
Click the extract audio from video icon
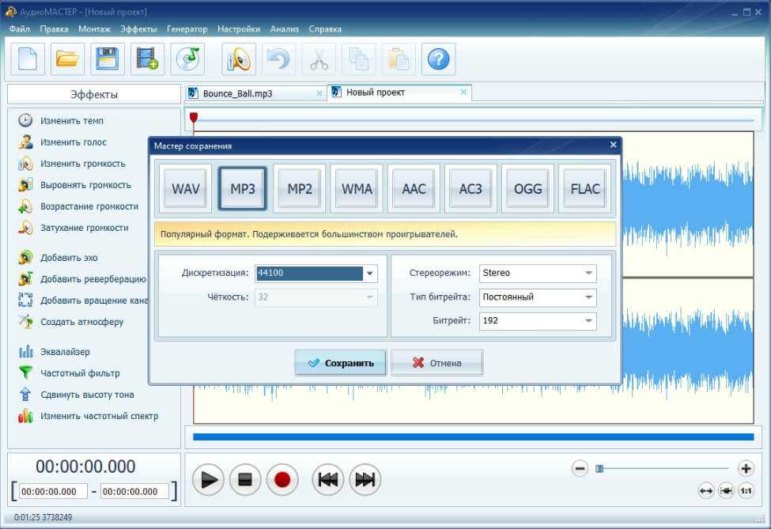tap(147, 59)
